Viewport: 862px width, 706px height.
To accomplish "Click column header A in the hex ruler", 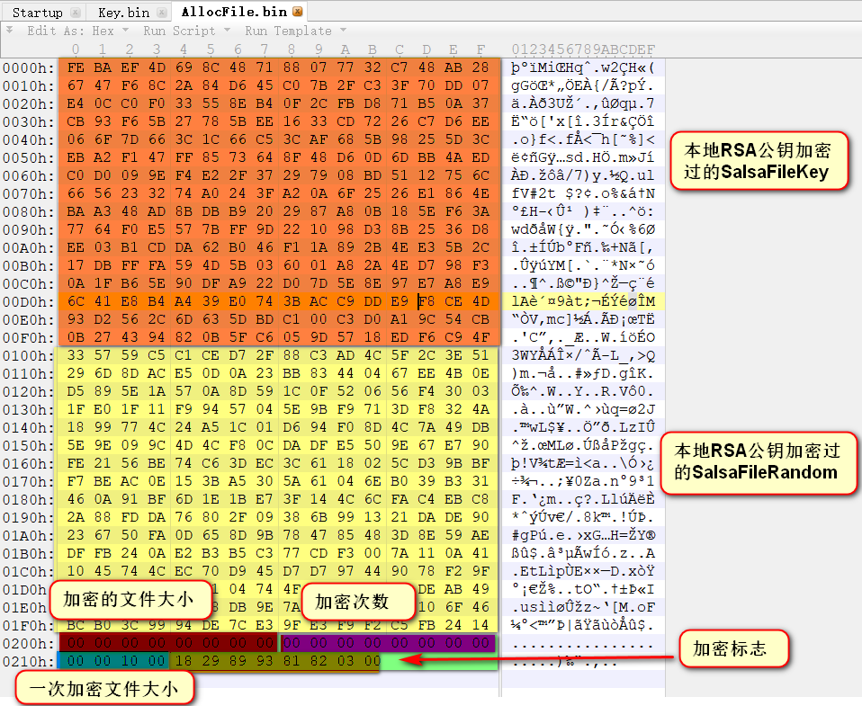I will [x=346, y=49].
